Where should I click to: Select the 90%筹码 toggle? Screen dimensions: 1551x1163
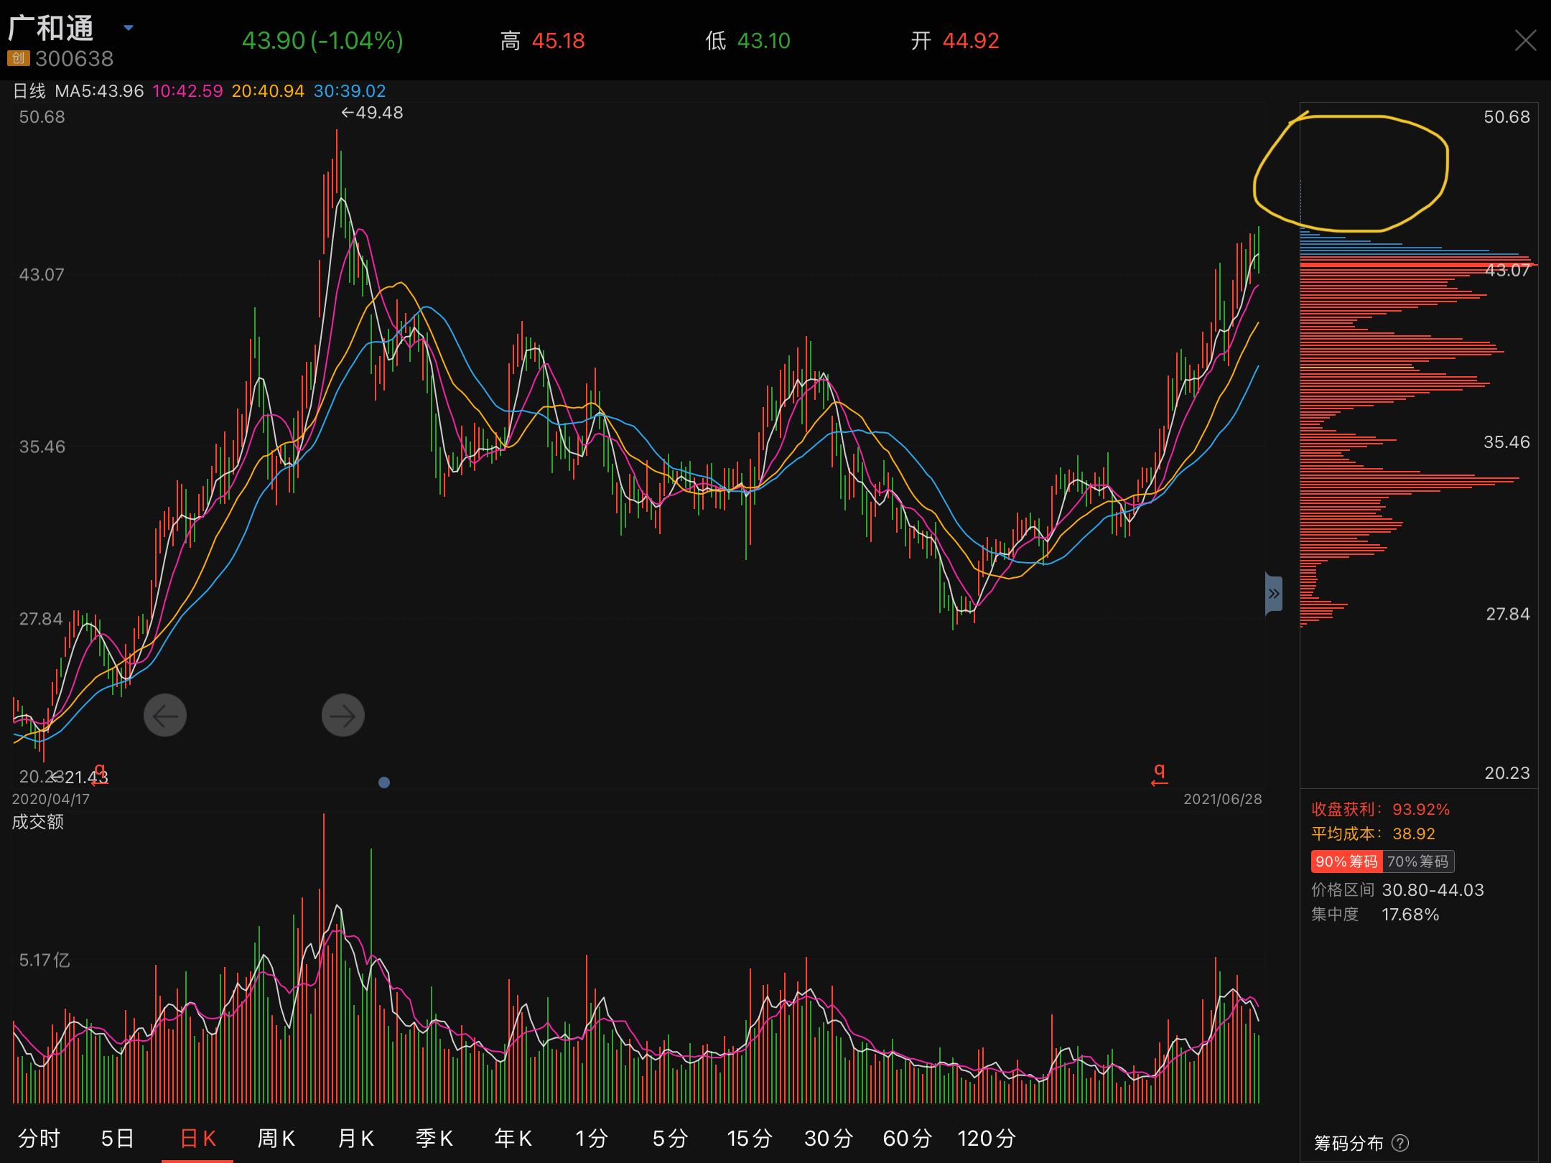[x=1346, y=861]
